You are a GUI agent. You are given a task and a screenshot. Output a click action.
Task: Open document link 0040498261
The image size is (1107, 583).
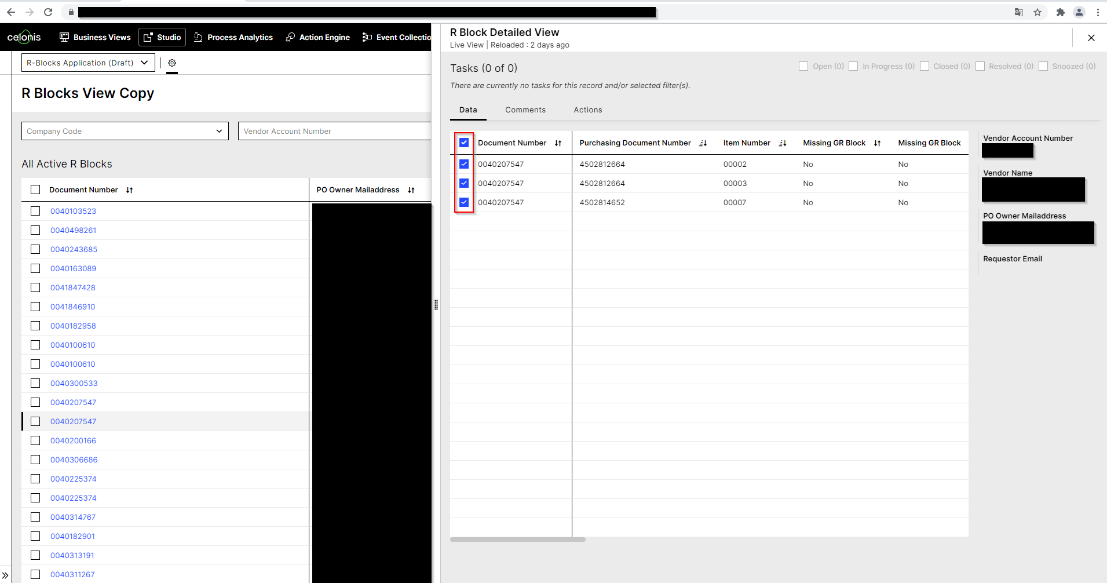(74, 230)
